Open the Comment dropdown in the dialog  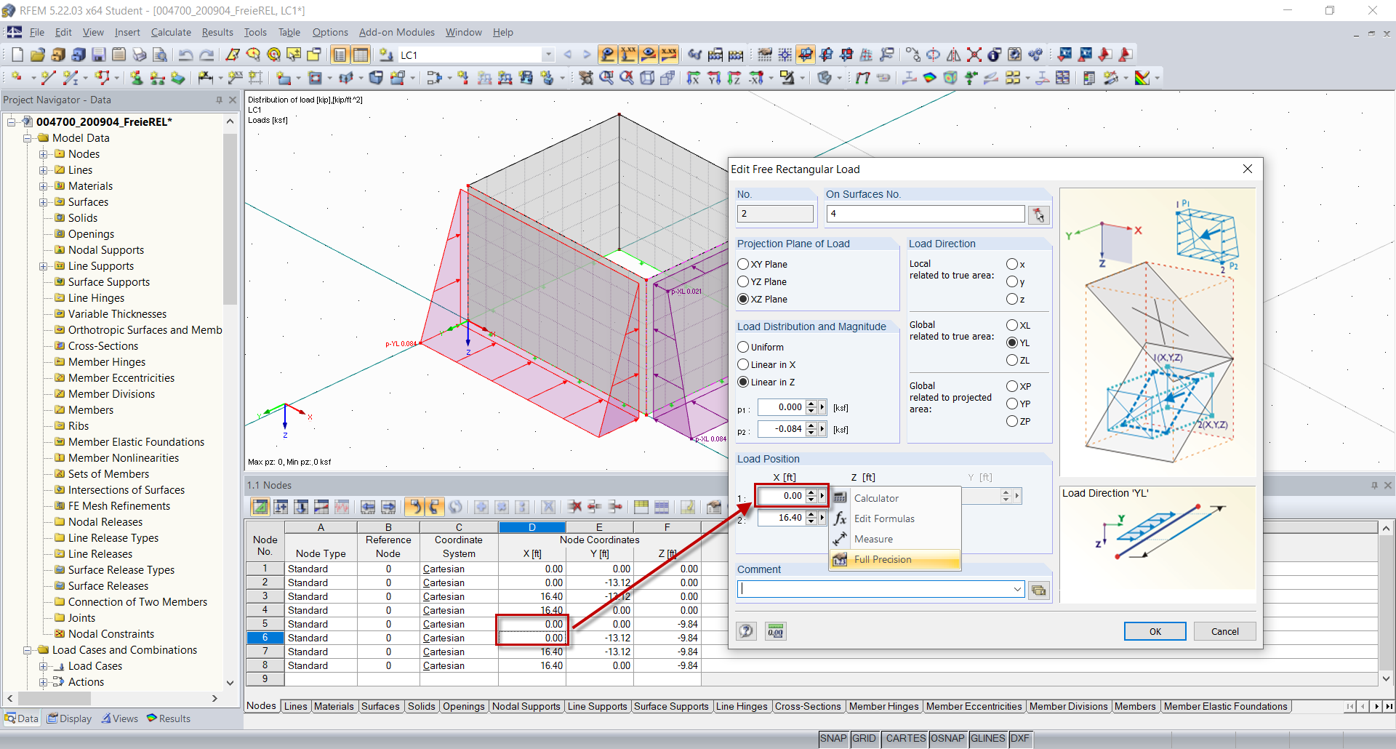pyautogui.click(x=1016, y=588)
